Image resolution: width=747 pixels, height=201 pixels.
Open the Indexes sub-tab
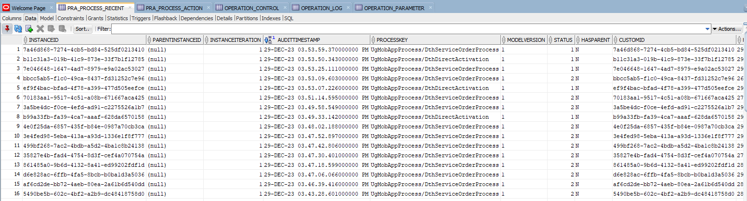point(272,18)
